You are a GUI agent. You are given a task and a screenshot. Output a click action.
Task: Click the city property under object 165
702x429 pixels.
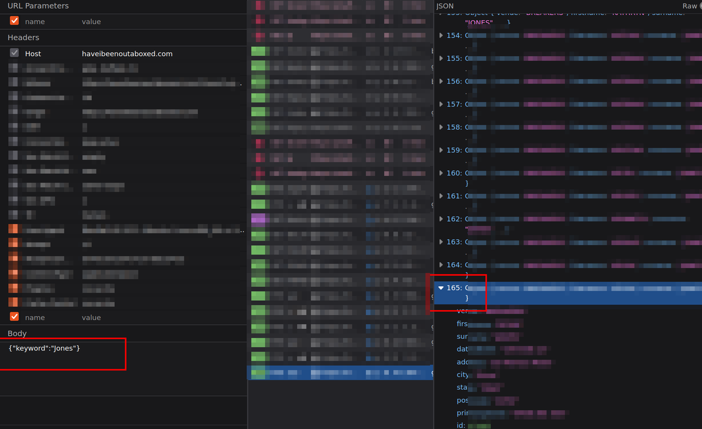click(x=463, y=375)
